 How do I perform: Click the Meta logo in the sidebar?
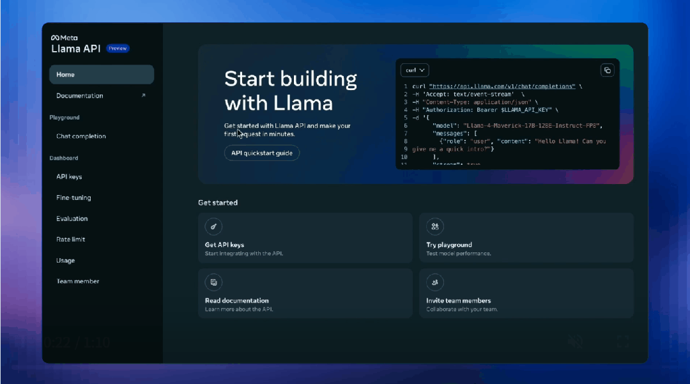click(x=65, y=38)
